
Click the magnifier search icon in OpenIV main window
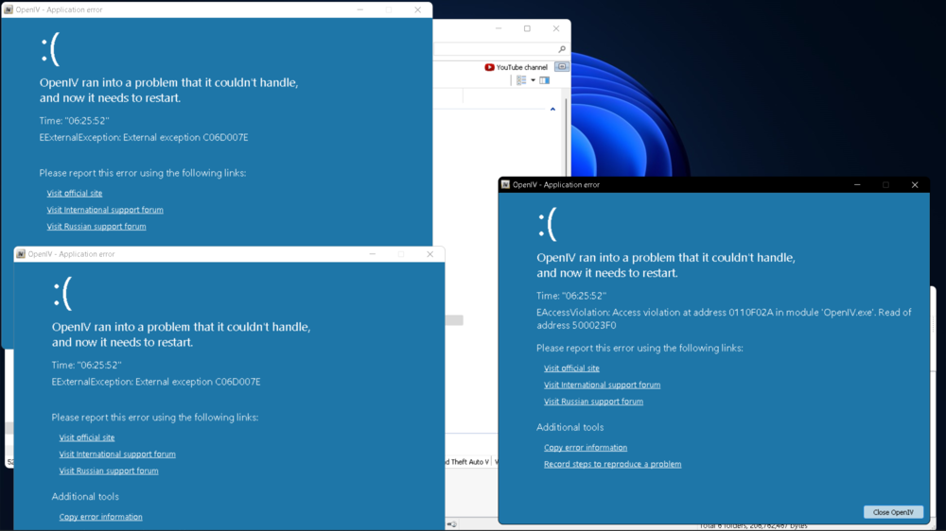[x=562, y=49]
